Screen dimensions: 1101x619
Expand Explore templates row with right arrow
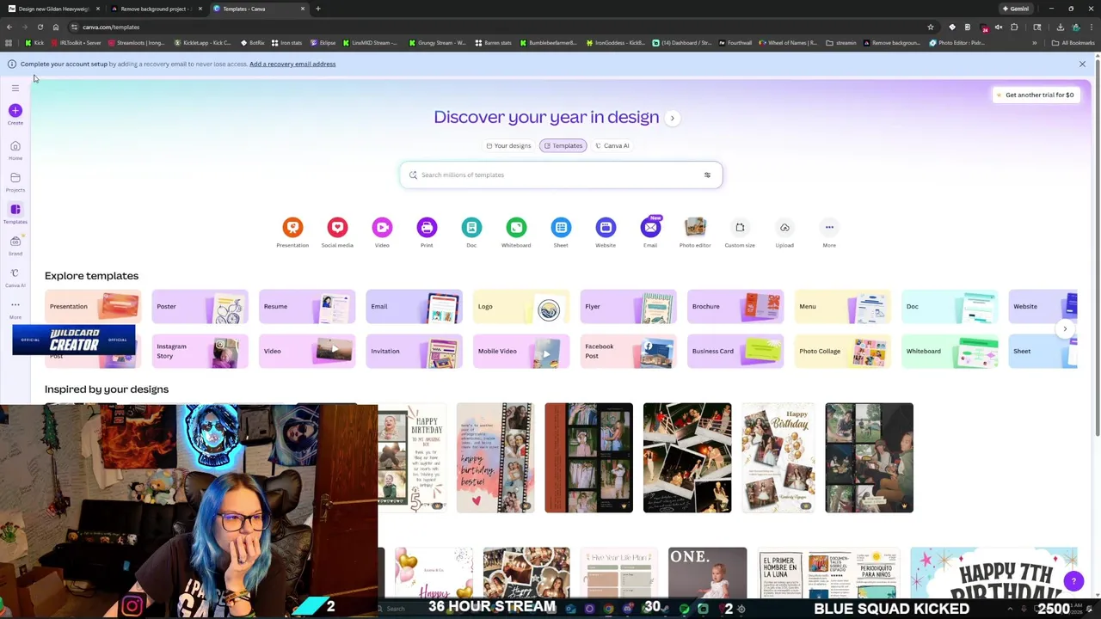(x=1065, y=328)
